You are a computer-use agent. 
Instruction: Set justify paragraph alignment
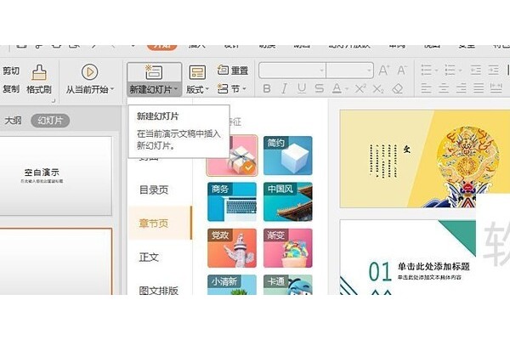click(479, 88)
